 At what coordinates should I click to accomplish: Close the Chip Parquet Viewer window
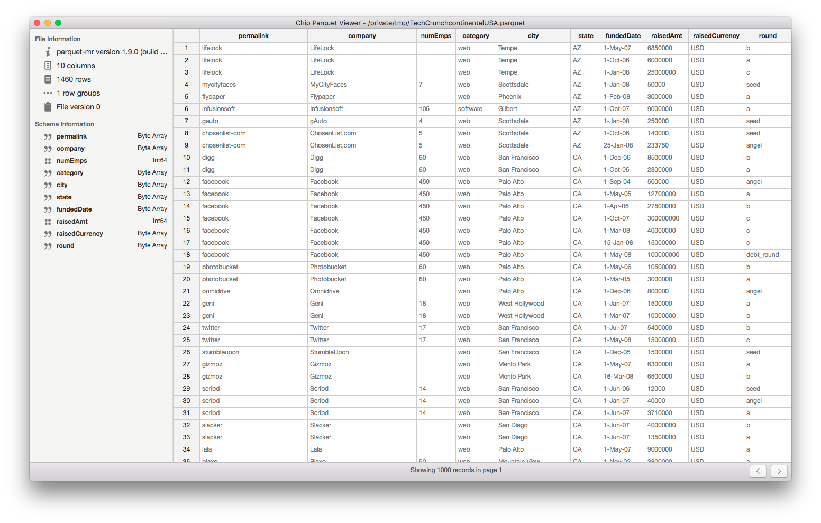click(37, 23)
